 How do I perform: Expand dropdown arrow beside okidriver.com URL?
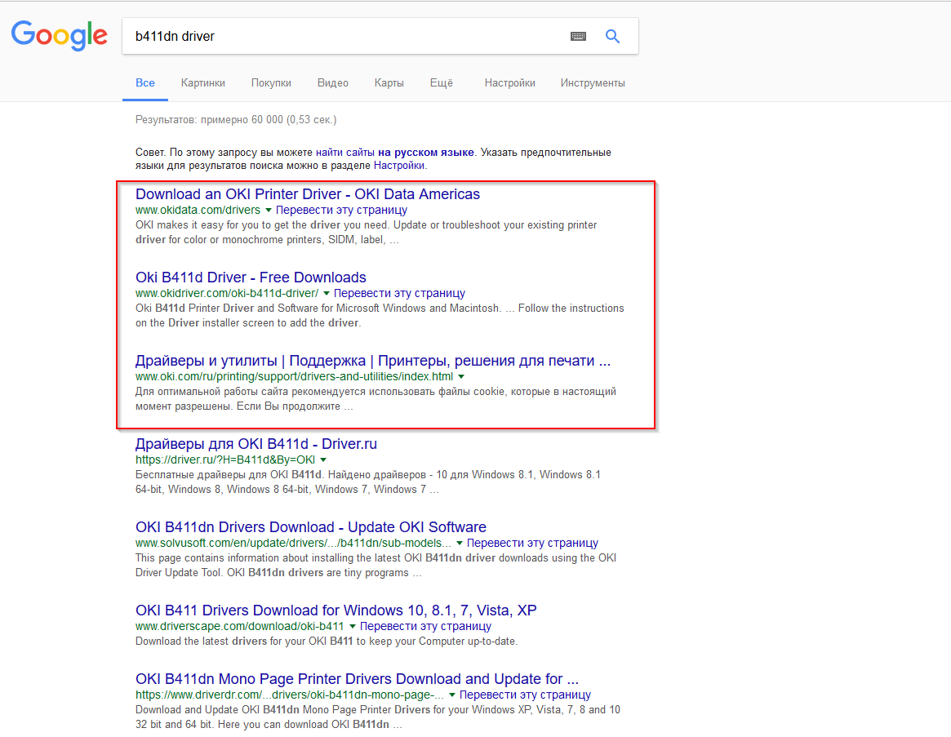(x=327, y=294)
